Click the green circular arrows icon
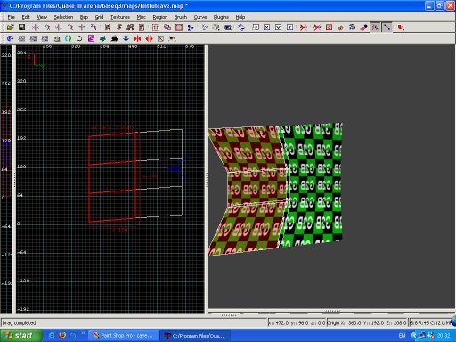456x342 pixels. (x=68, y=38)
